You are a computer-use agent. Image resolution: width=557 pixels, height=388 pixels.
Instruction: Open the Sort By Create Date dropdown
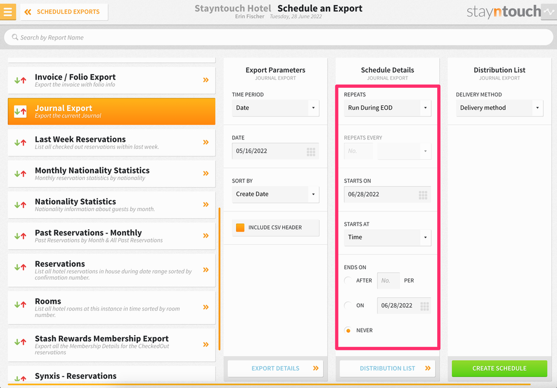coord(275,194)
